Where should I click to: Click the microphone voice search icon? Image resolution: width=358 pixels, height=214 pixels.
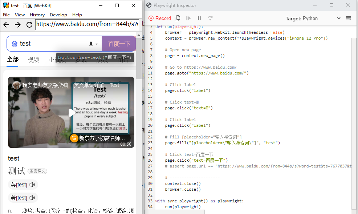tap(91, 44)
